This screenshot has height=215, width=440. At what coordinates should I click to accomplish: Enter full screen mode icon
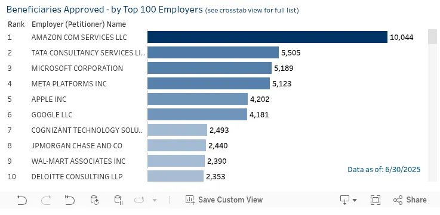[375, 200]
